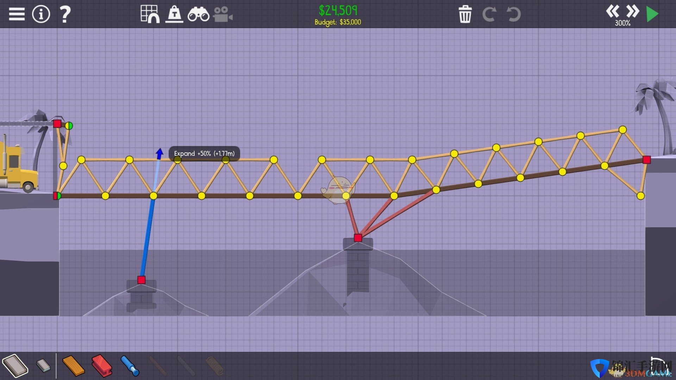Viewport: 676px width, 380px height.
Task: Start simulation with green play button
Action: (x=652, y=14)
